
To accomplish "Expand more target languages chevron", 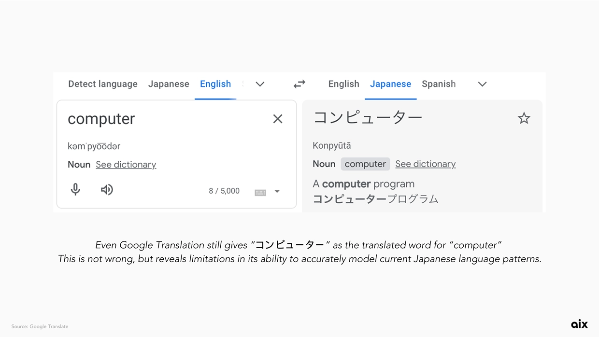I will pyautogui.click(x=482, y=84).
